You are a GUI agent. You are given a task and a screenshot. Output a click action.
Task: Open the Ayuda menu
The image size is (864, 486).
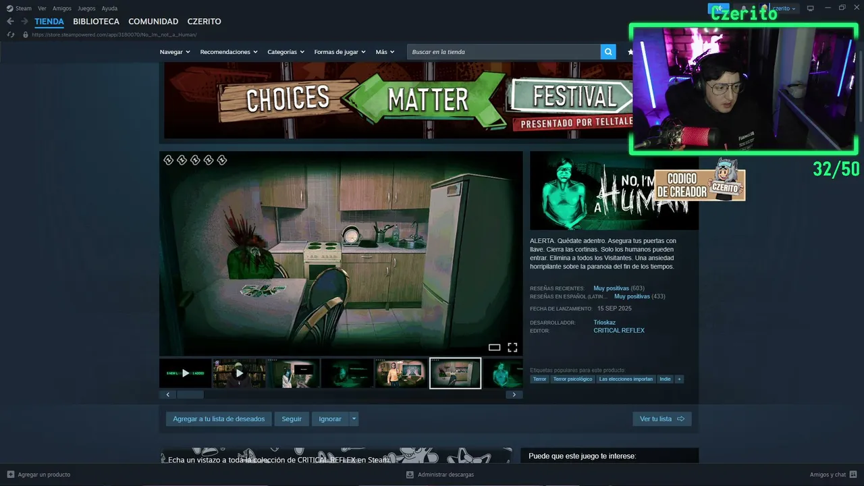(109, 9)
